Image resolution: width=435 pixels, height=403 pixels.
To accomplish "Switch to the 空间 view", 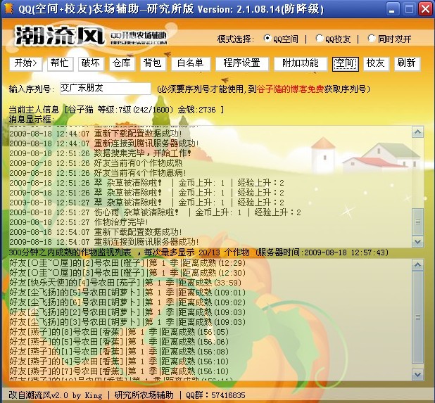I will click(346, 64).
